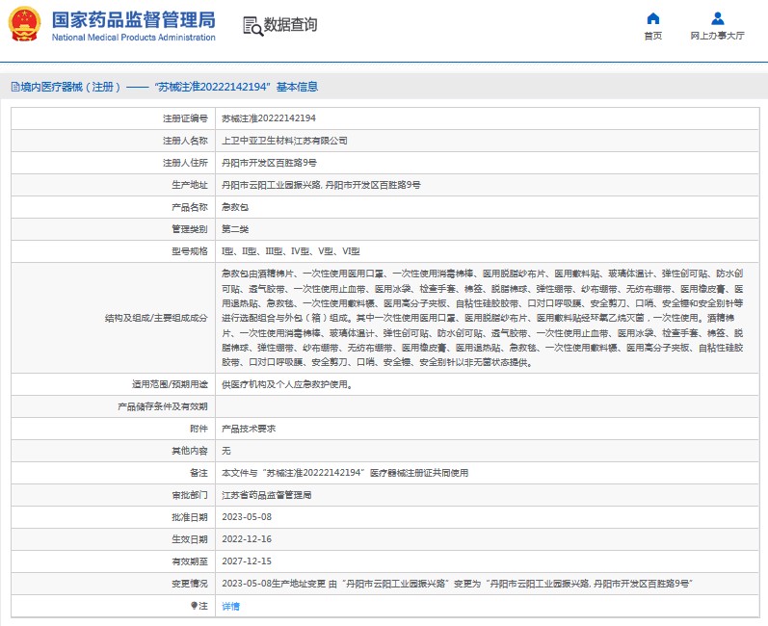Click the 首页 label
The image size is (768, 626).
(653, 36)
